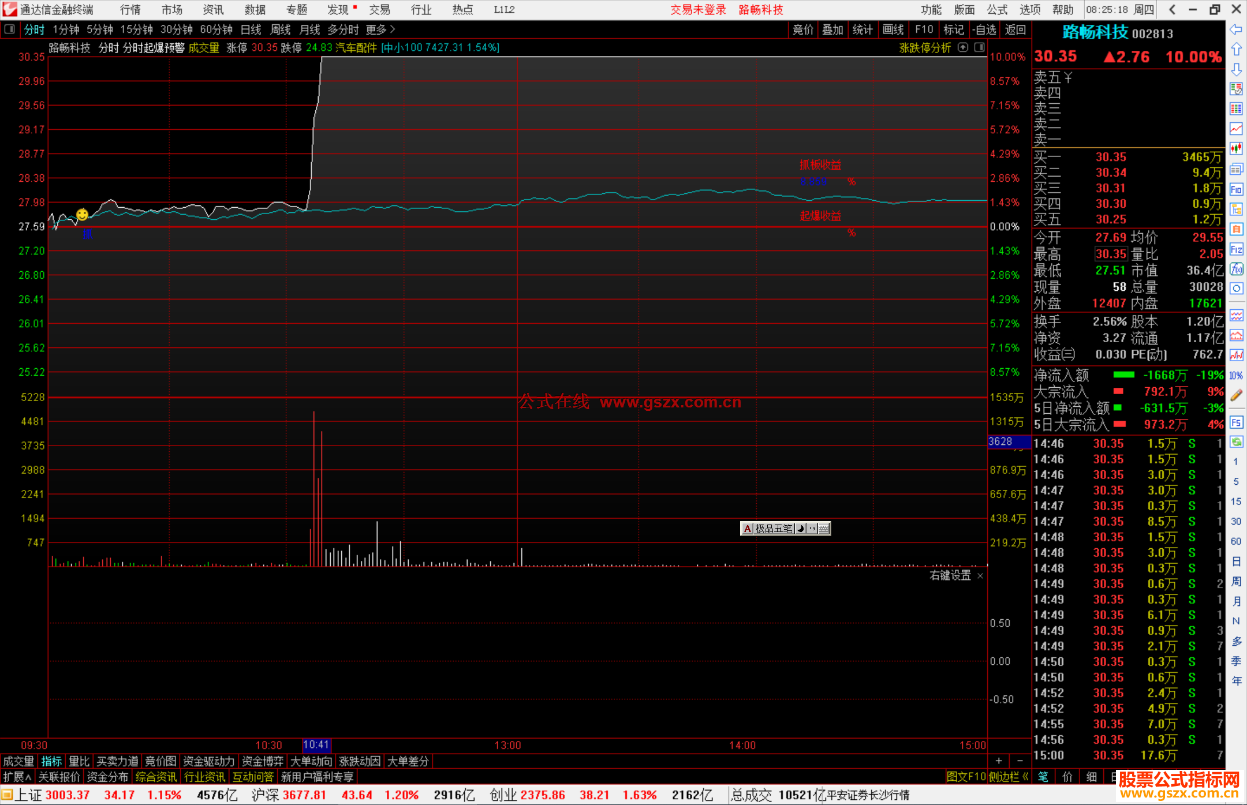Select the pencil drawing tool icon
This screenshot has height=805, width=1247.
click(1236, 395)
